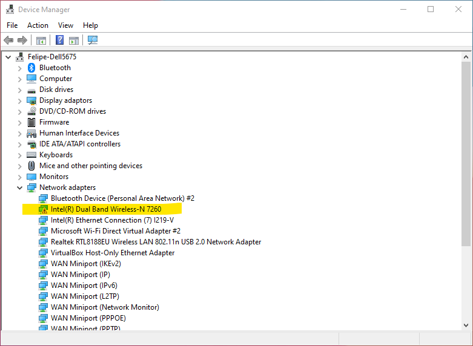Select WAN Miniport (PPPOE) entry
The image size is (473, 346).
tap(88, 318)
